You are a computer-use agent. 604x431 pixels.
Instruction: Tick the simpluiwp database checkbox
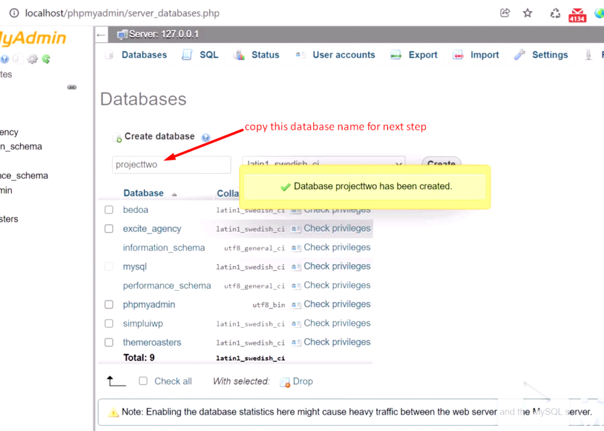click(x=109, y=324)
